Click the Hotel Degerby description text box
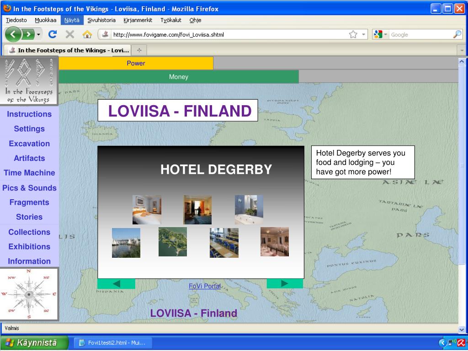The height and width of the screenshot is (351, 468). pos(363,162)
